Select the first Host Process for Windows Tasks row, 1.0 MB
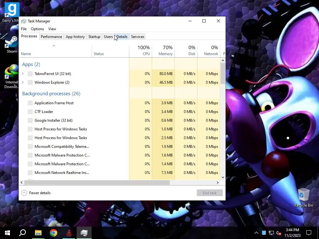 (x=120, y=129)
